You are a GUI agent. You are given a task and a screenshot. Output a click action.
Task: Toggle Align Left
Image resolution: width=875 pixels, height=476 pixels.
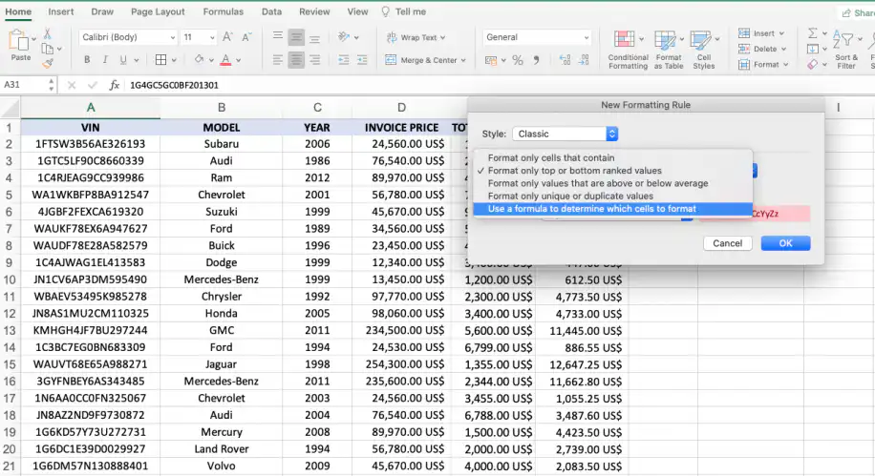(277, 60)
